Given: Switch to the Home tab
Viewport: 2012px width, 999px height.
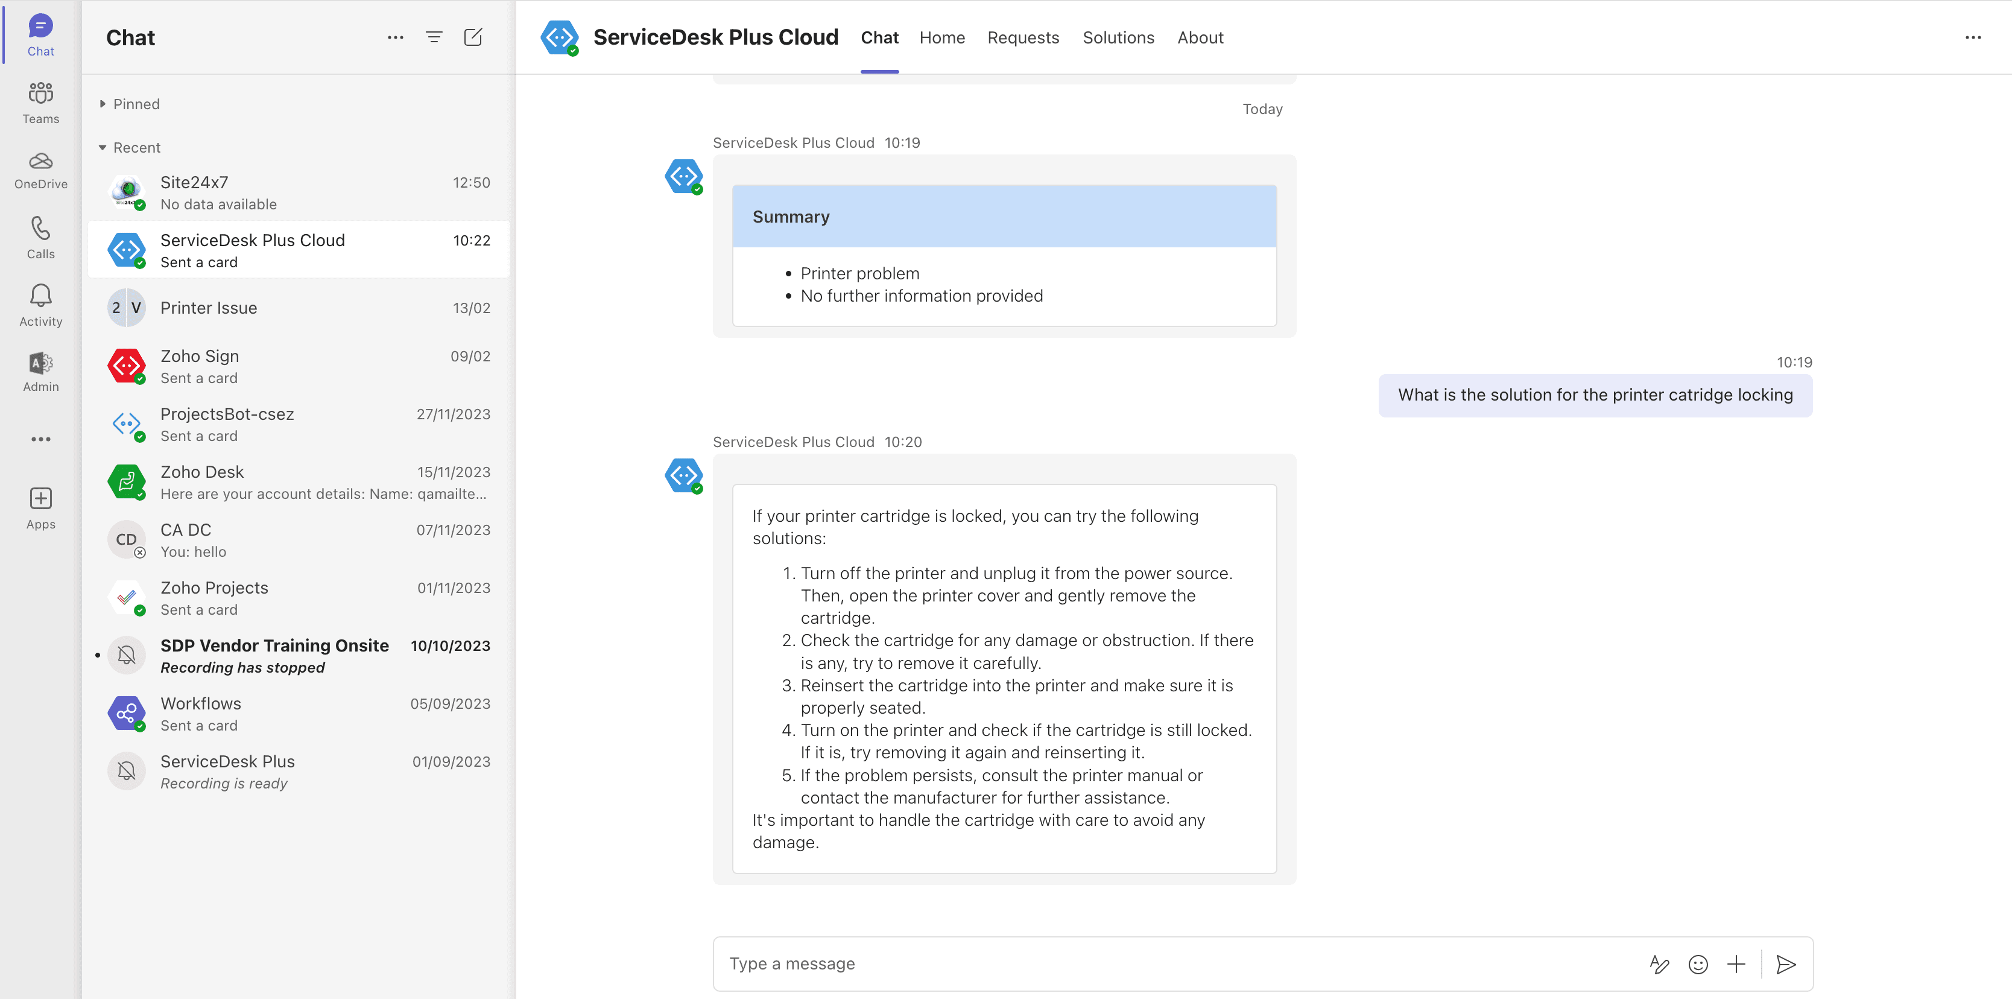Looking at the screenshot, I should tap(942, 37).
